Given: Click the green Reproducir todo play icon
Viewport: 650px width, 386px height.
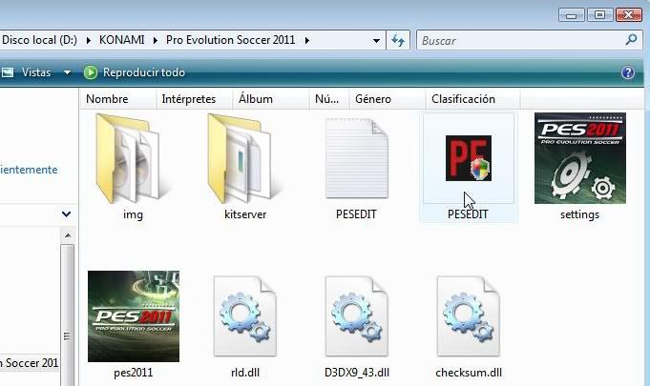Looking at the screenshot, I should (90, 72).
